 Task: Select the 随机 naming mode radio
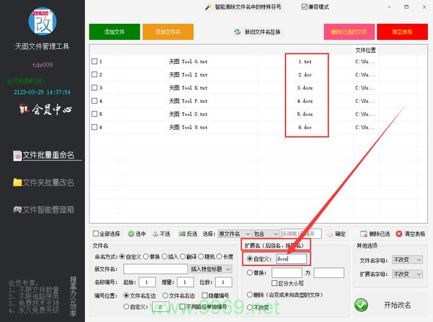[201, 257]
